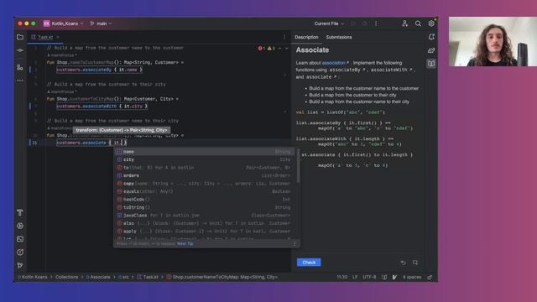Screen dimensions: 537x302
Task: Switch to the Submissions tab
Action: pyautogui.click(x=339, y=37)
